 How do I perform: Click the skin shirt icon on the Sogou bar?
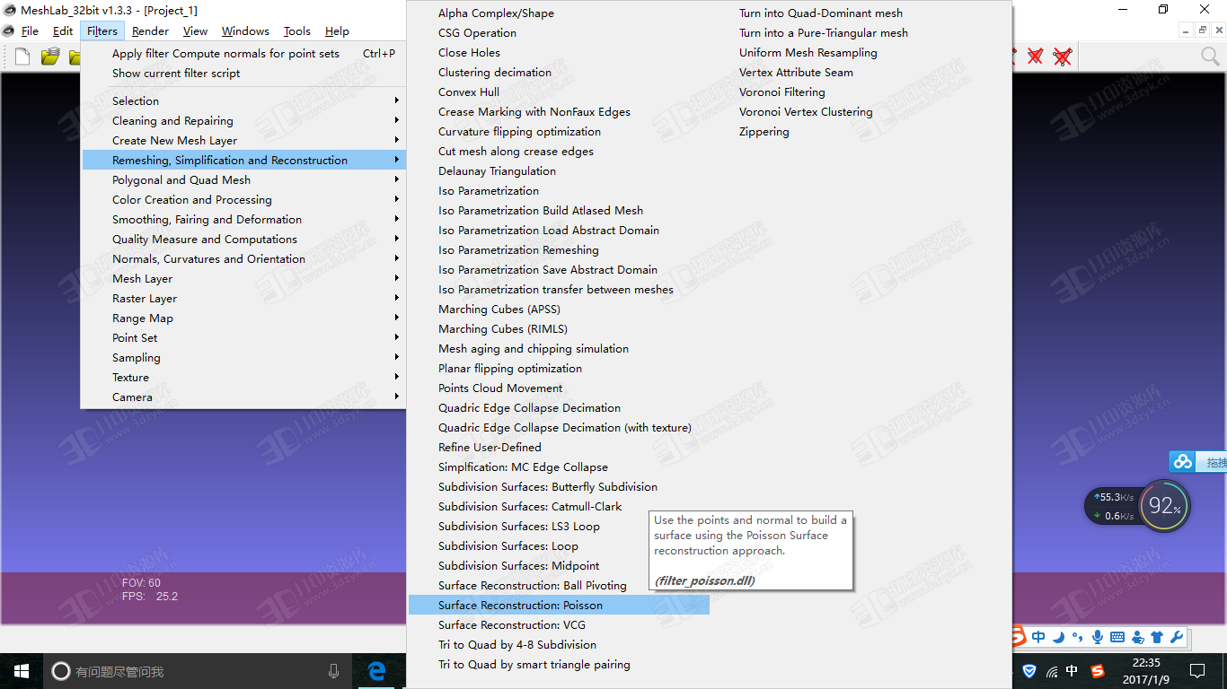point(1156,637)
